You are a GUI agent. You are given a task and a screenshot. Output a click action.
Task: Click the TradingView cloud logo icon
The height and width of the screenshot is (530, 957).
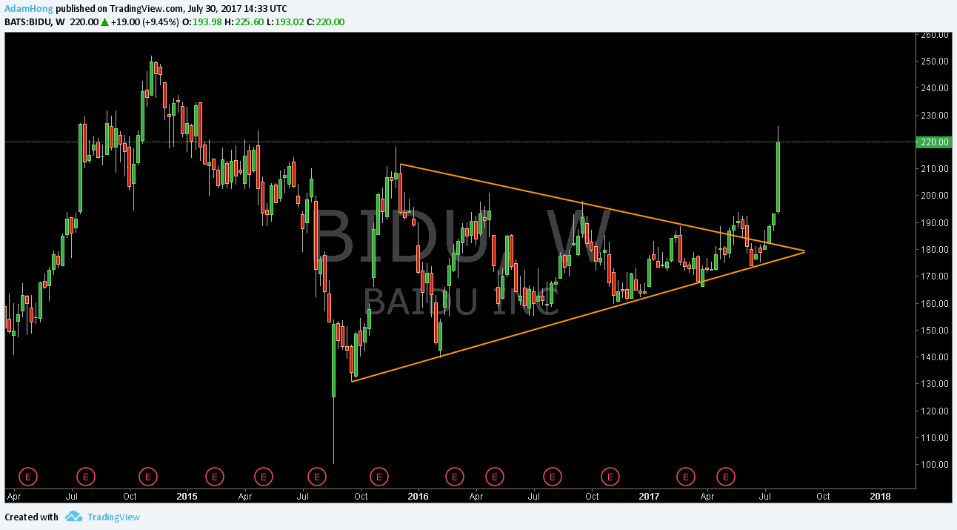pos(73,517)
